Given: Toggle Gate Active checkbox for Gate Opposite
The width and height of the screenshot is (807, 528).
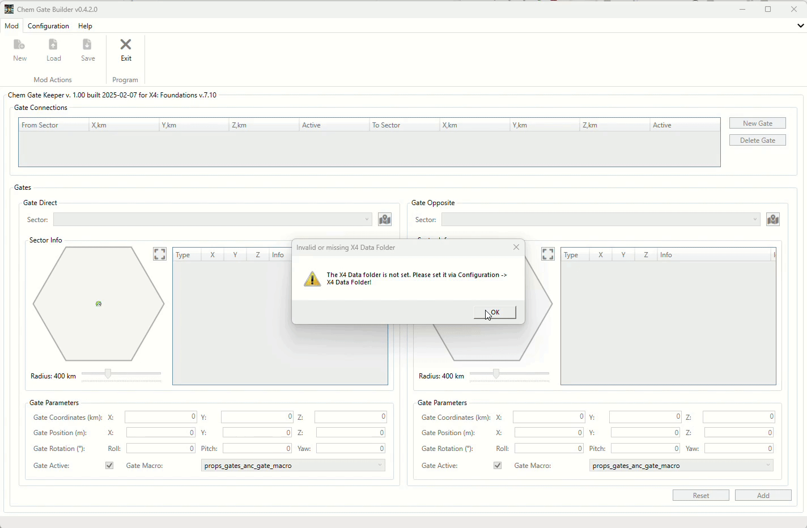Looking at the screenshot, I should (x=498, y=466).
